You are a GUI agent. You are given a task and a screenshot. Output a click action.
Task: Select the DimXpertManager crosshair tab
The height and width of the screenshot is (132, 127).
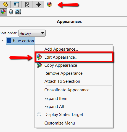tap(38, 4)
